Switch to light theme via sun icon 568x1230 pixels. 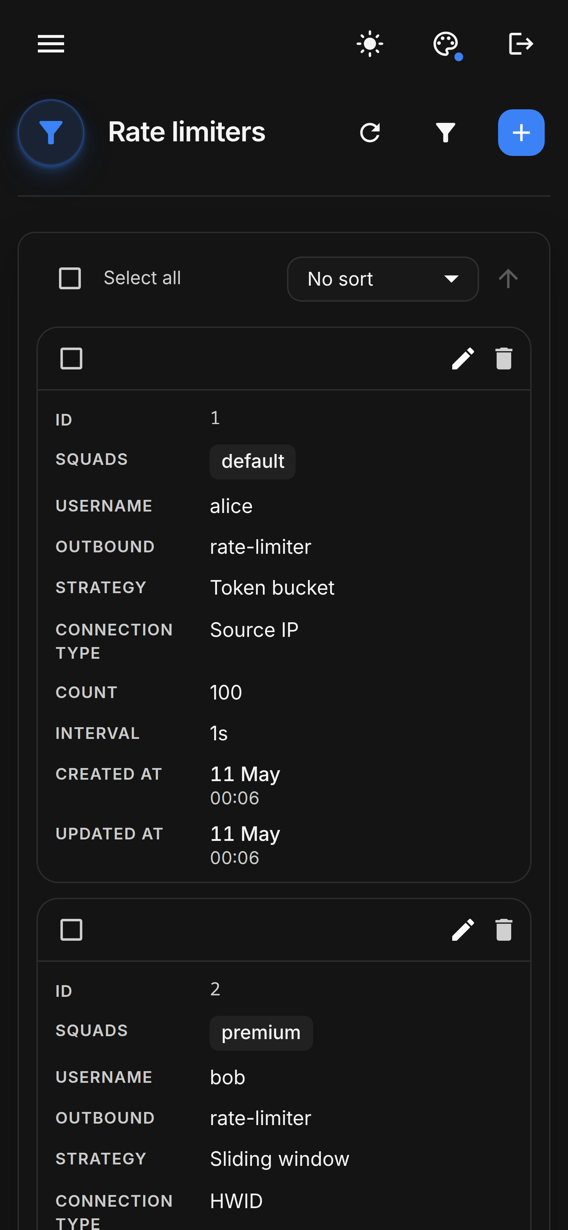pyautogui.click(x=370, y=44)
